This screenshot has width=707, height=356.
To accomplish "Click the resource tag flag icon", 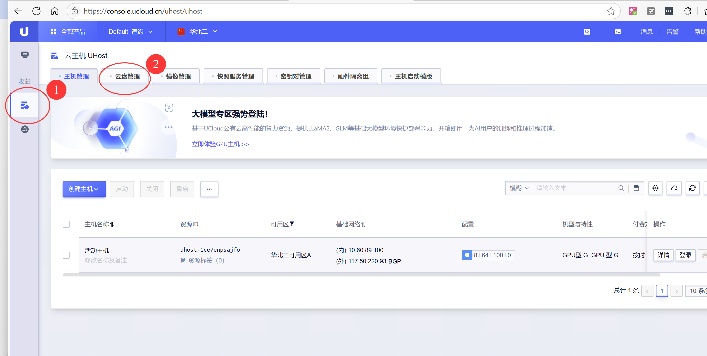I will point(183,260).
